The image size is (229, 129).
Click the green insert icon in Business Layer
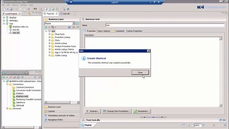(x=46, y=27)
